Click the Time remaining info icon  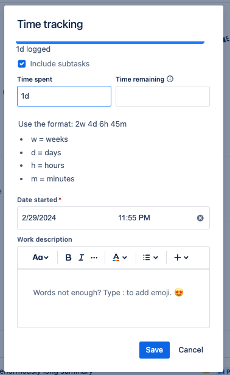[x=170, y=79]
